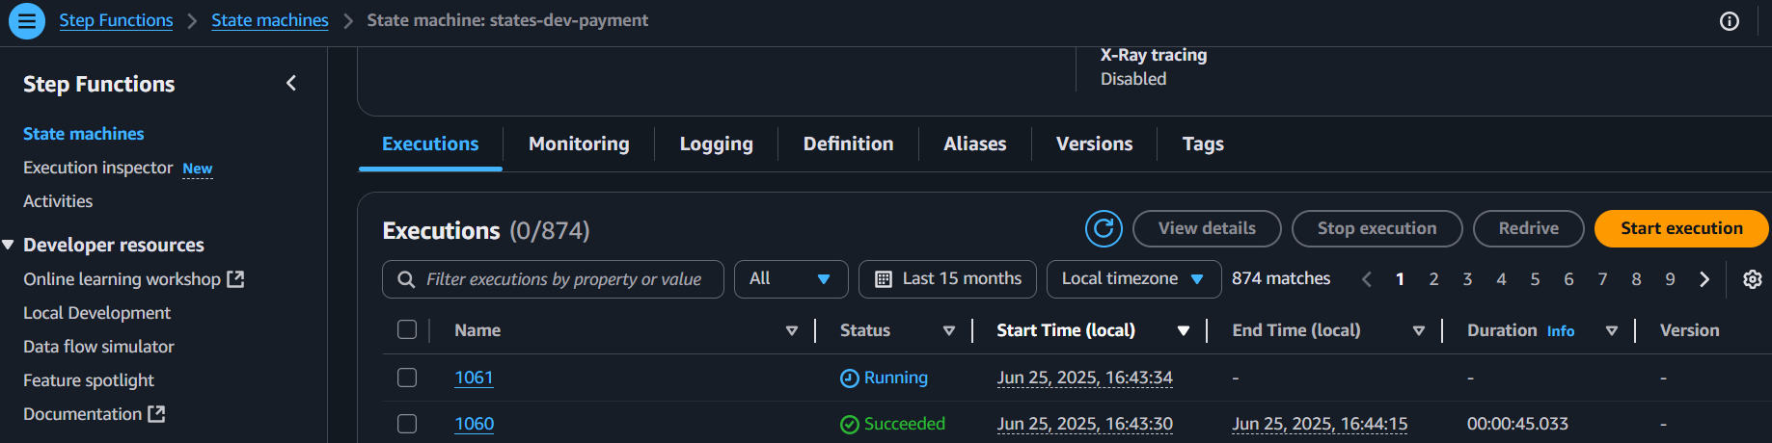The height and width of the screenshot is (443, 1772).
Task: Switch to the Monitoring tab
Action: pos(579,143)
